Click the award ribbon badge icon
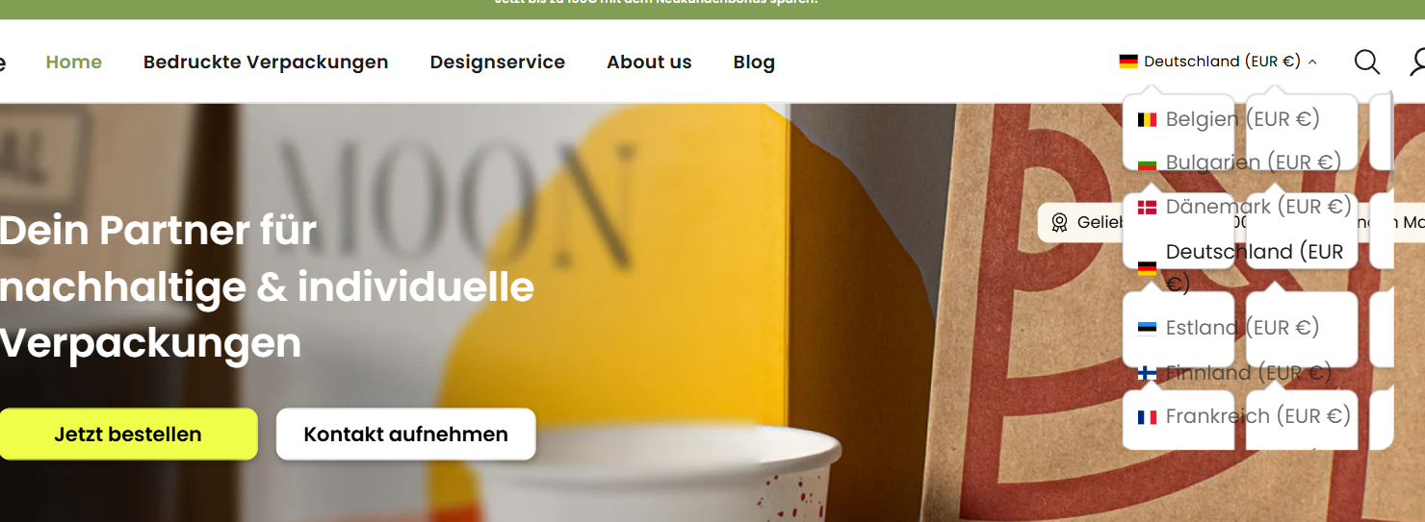1425x522 pixels. [x=1059, y=223]
